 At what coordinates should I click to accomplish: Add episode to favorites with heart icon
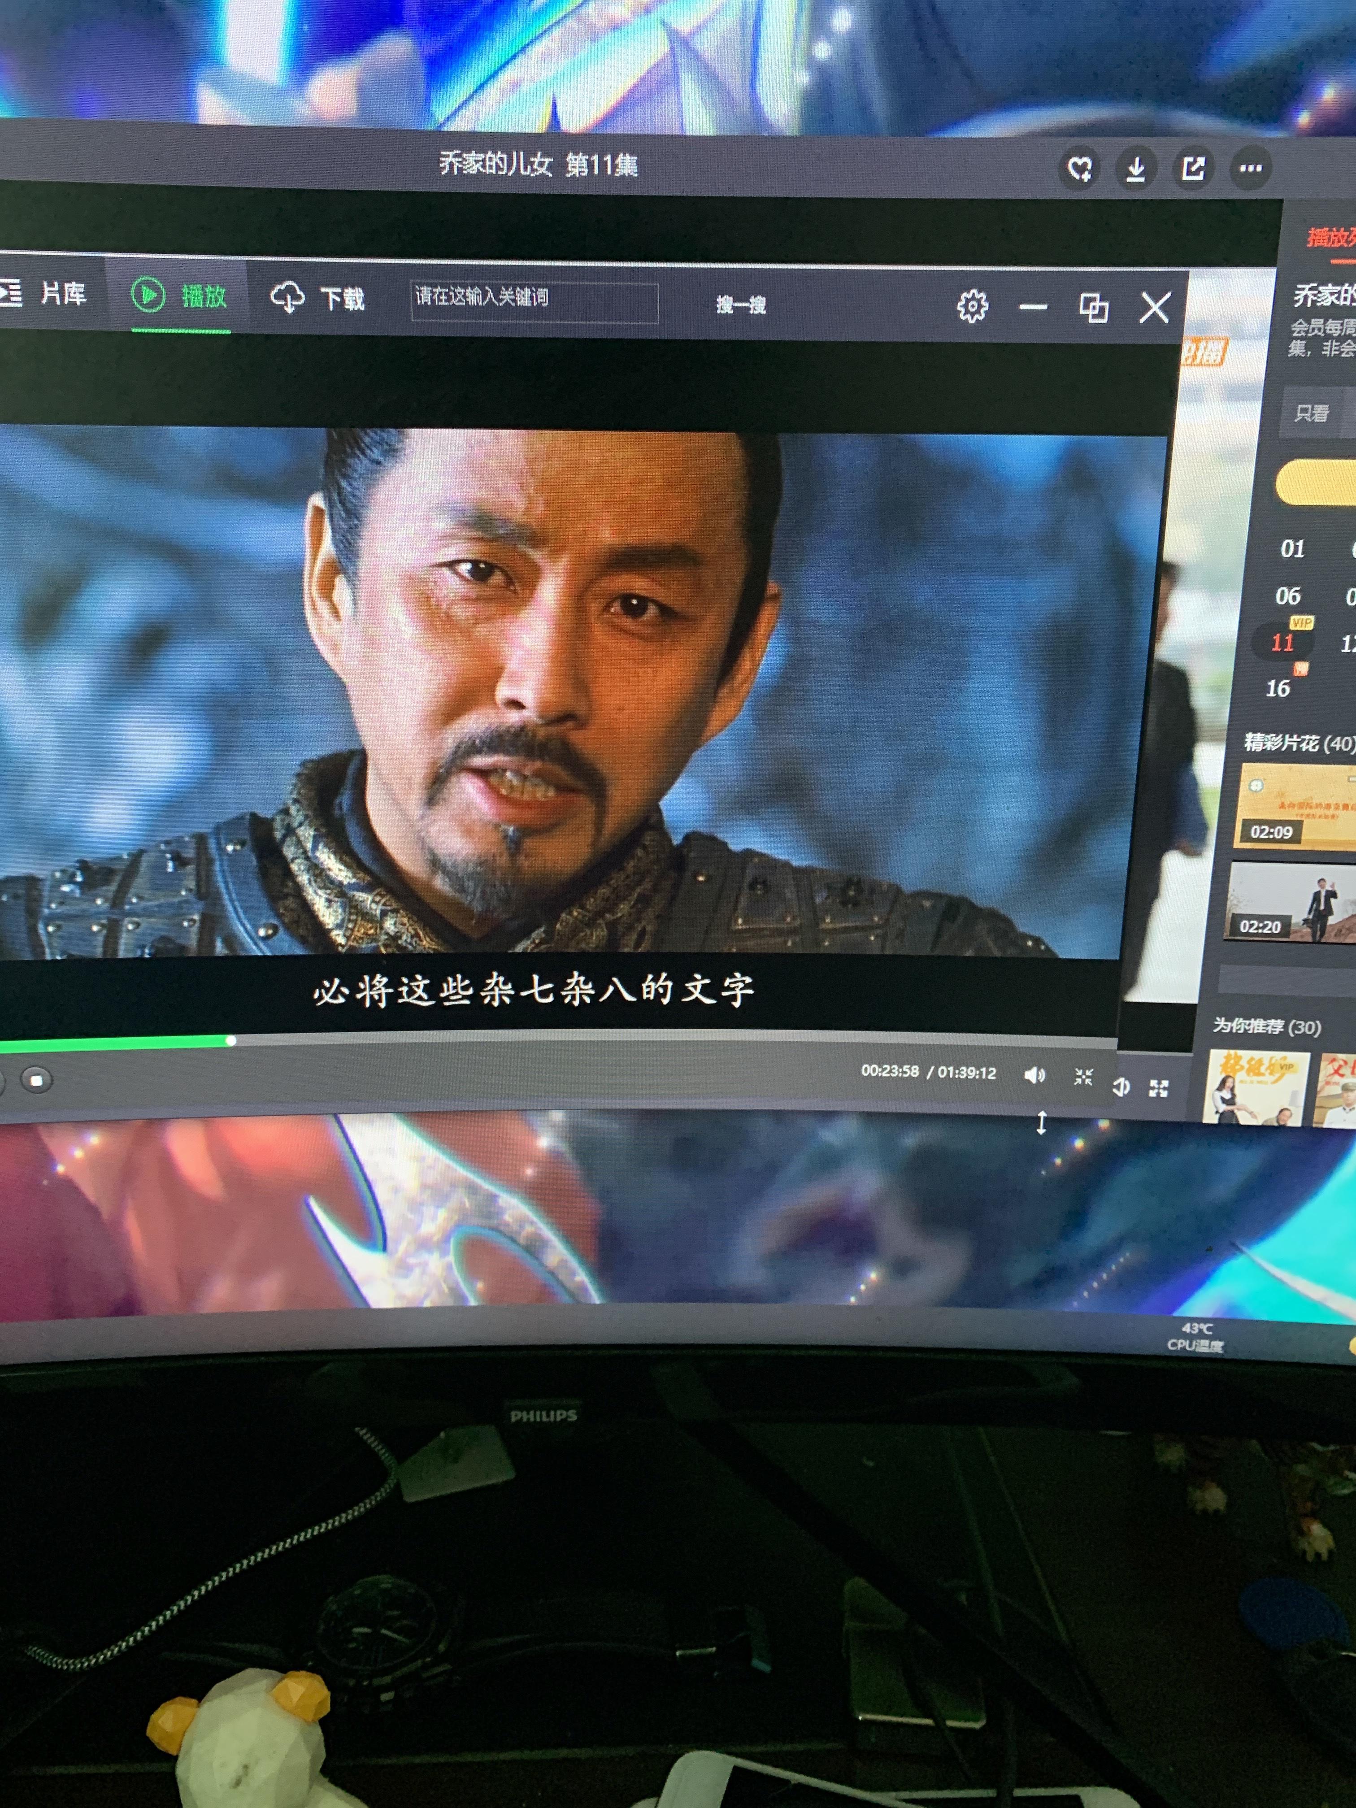coord(1080,168)
